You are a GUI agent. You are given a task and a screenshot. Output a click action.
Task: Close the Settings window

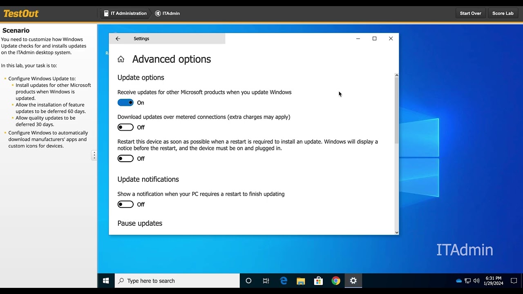pyautogui.click(x=391, y=39)
